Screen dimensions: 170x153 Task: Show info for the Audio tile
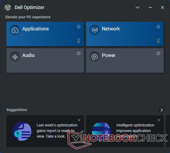tap(79, 53)
